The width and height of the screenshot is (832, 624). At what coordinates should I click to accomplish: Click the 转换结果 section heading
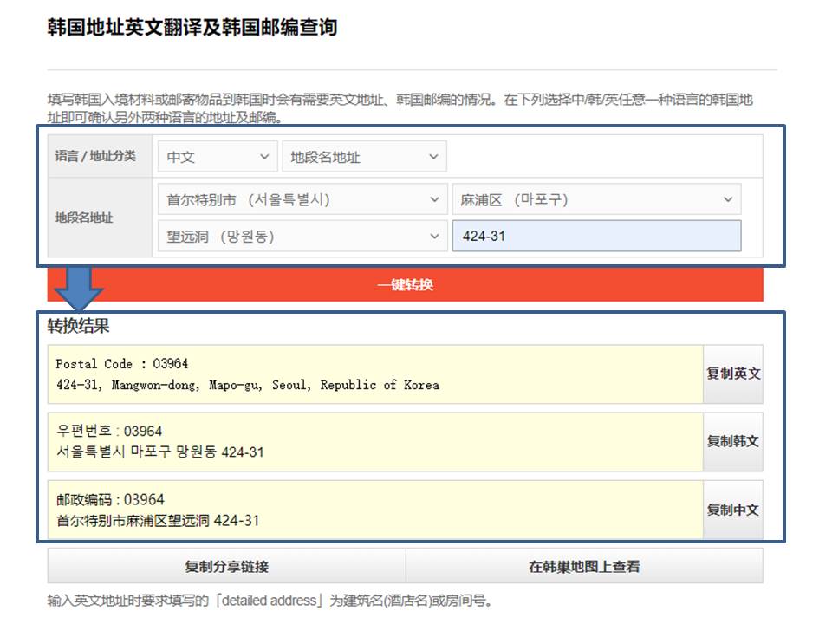[x=79, y=327]
